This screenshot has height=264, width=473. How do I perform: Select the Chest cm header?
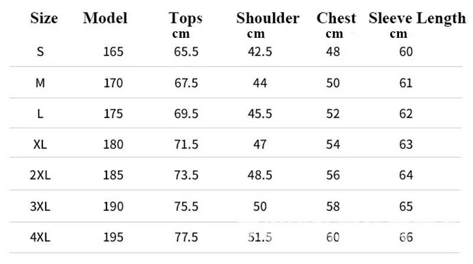(x=336, y=25)
